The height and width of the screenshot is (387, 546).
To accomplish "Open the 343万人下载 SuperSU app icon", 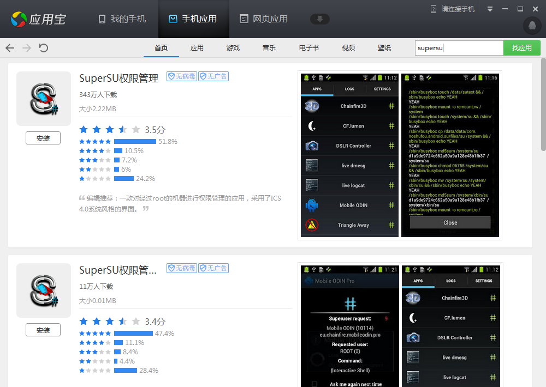I will click(44, 99).
